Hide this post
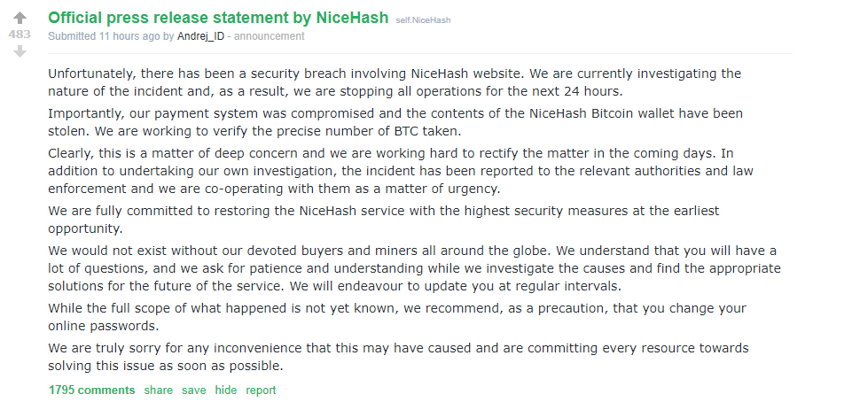 [x=226, y=390]
